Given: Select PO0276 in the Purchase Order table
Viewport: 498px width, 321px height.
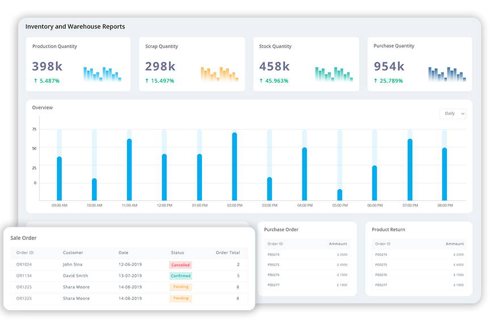Looking at the screenshot, I should pyautogui.click(x=273, y=275).
